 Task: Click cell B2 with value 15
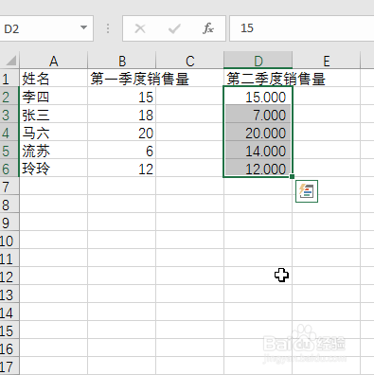122,97
